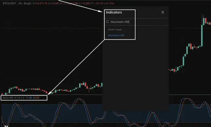Image resolution: width=211 pixels, height=127 pixels.
Task: Click the TradingView logo in corner
Action: point(6,126)
